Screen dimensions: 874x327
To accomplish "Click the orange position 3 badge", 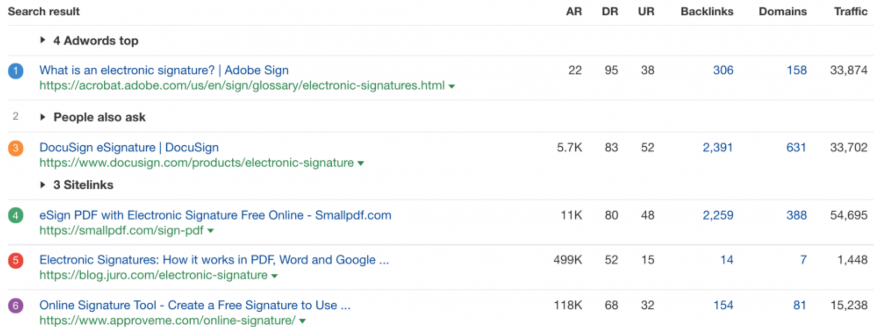I will 16,148.
